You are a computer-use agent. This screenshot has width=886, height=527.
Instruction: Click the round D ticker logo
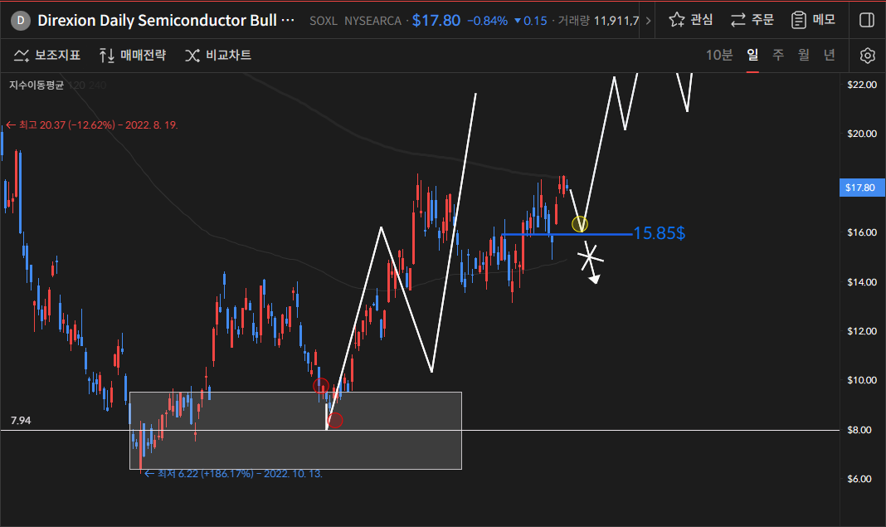[x=21, y=21]
